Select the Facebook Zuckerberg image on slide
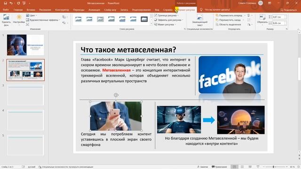Screen dimensions: 301x169 point(230,75)
